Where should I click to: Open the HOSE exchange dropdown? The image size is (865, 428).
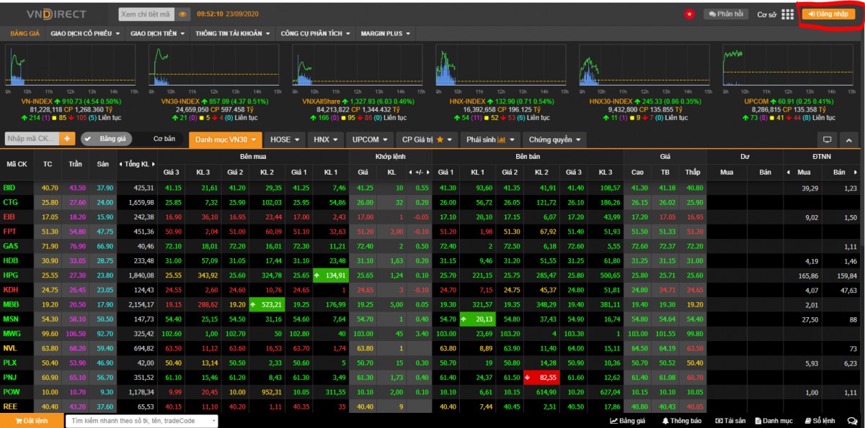coord(285,139)
